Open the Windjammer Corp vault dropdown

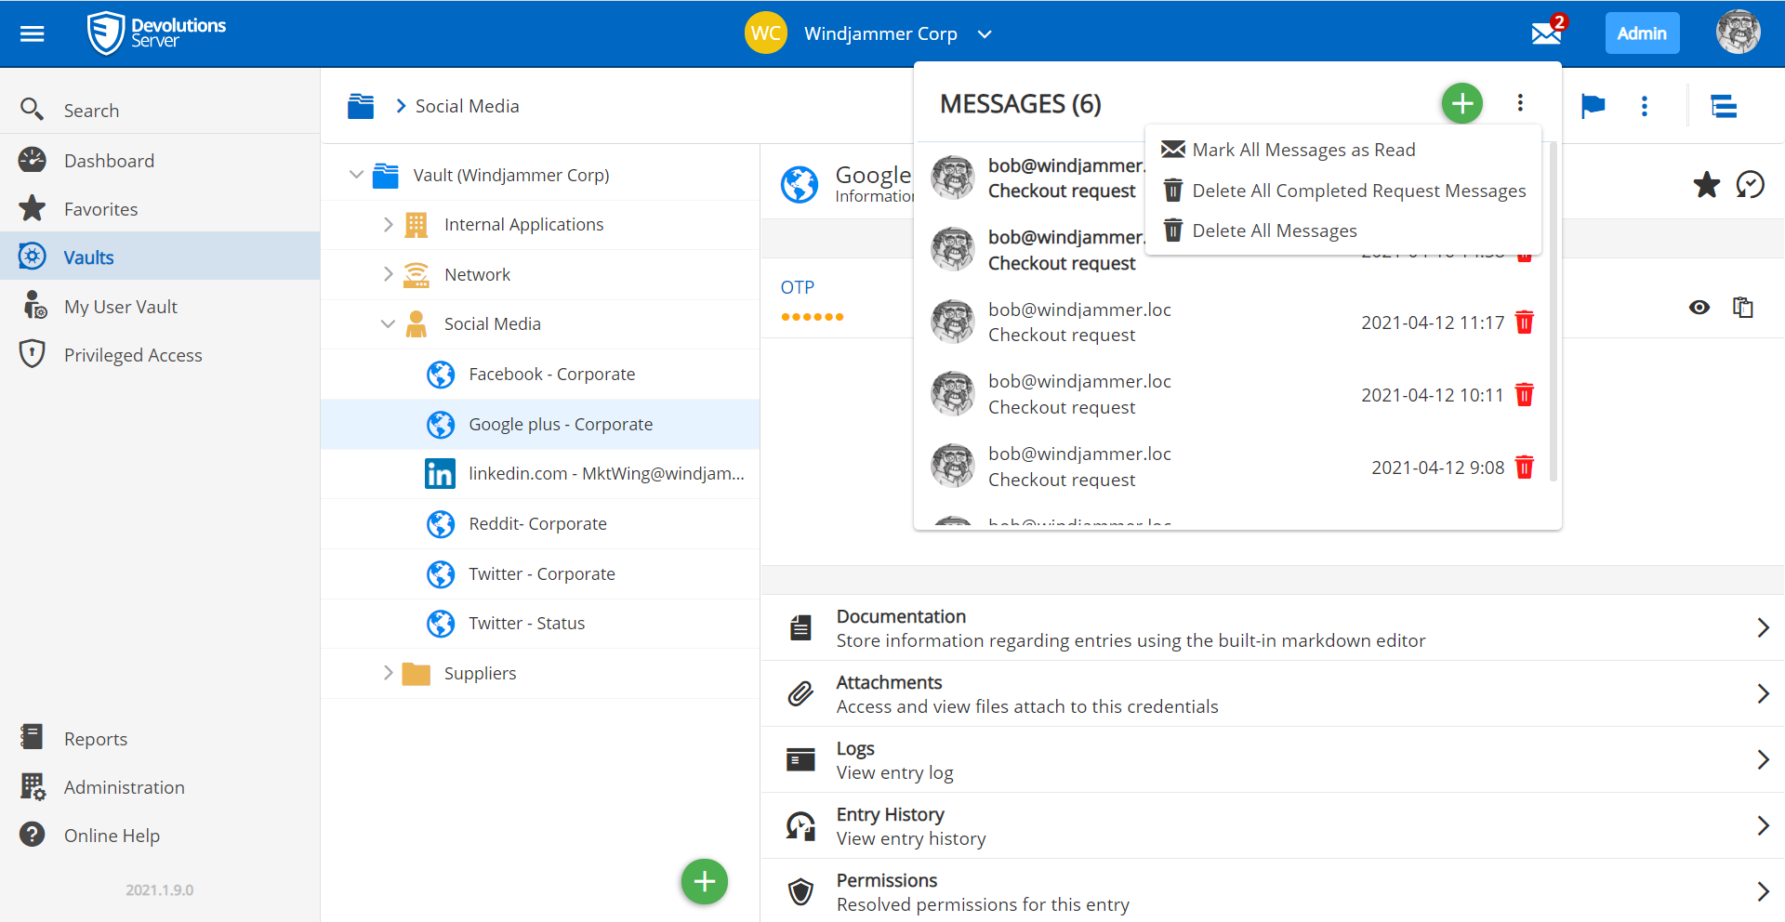tap(985, 34)
